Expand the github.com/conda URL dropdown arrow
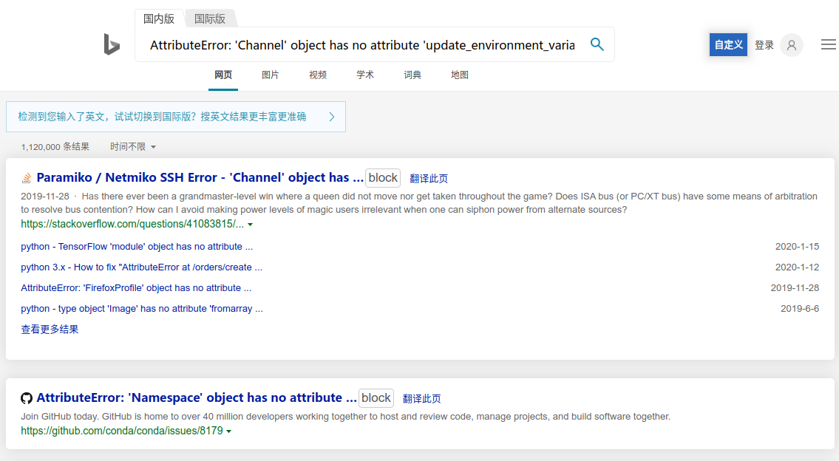The image size is (839, 461). (229, 431)
